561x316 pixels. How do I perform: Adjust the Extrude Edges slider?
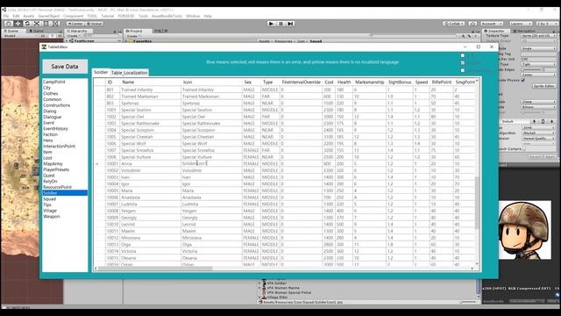point(532,69)
